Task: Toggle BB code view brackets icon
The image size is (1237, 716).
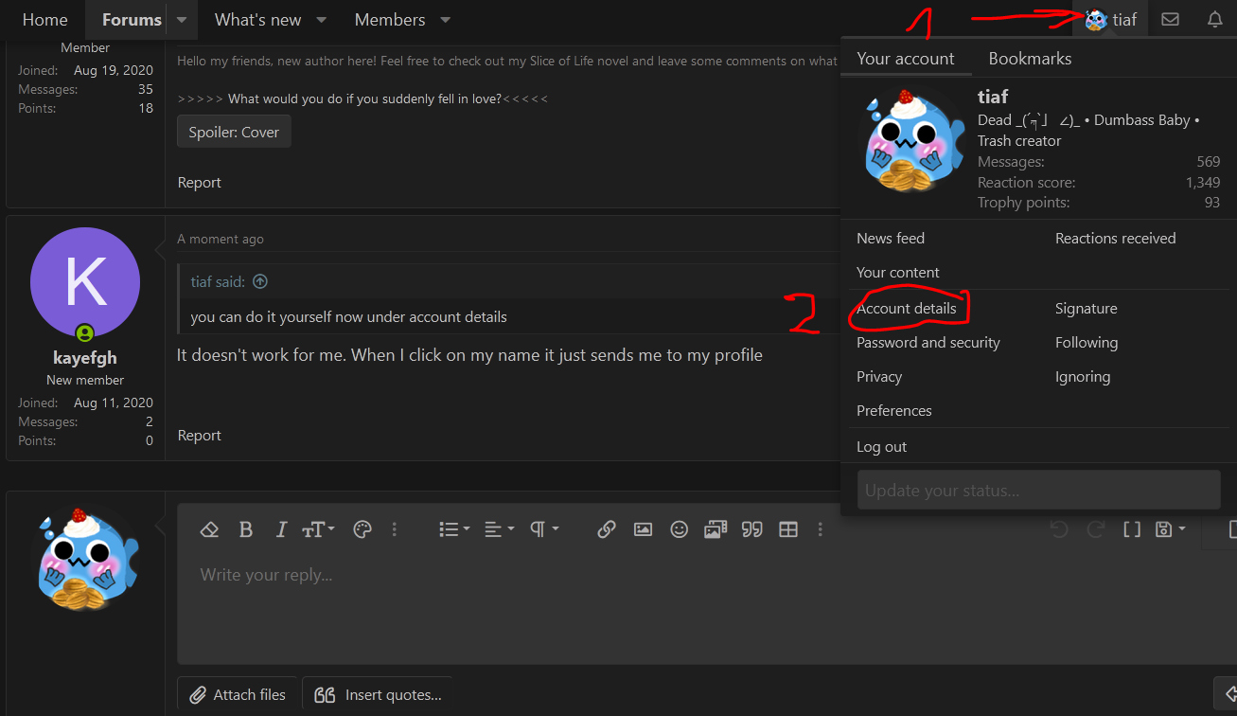Action: coord(1132,529)
